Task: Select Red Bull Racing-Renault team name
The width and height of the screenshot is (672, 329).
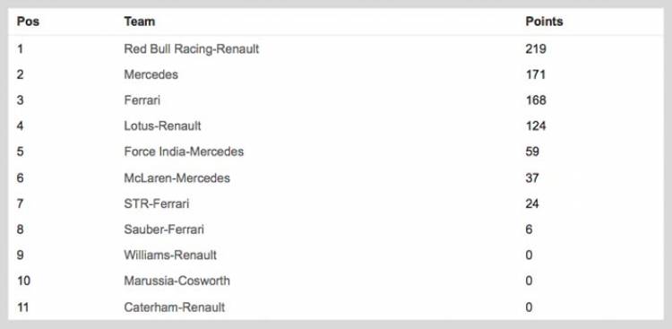Action: click(x=192, y=49)
